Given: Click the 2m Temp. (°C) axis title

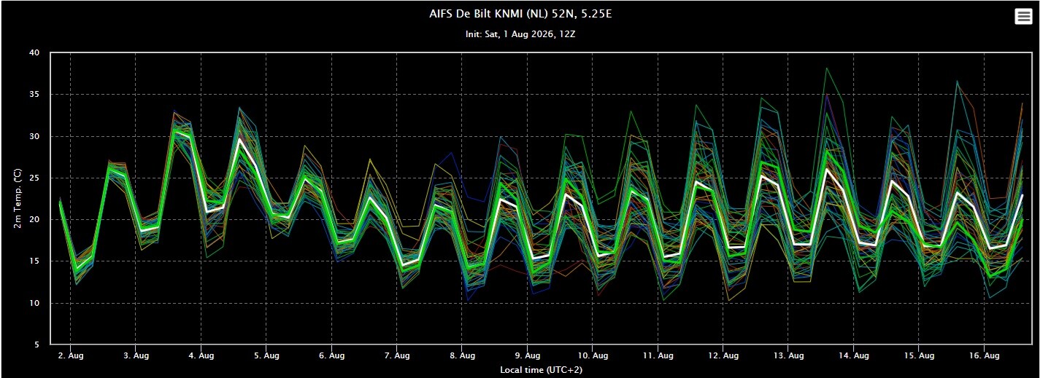Looking at the screenshot, I should 18,198.
